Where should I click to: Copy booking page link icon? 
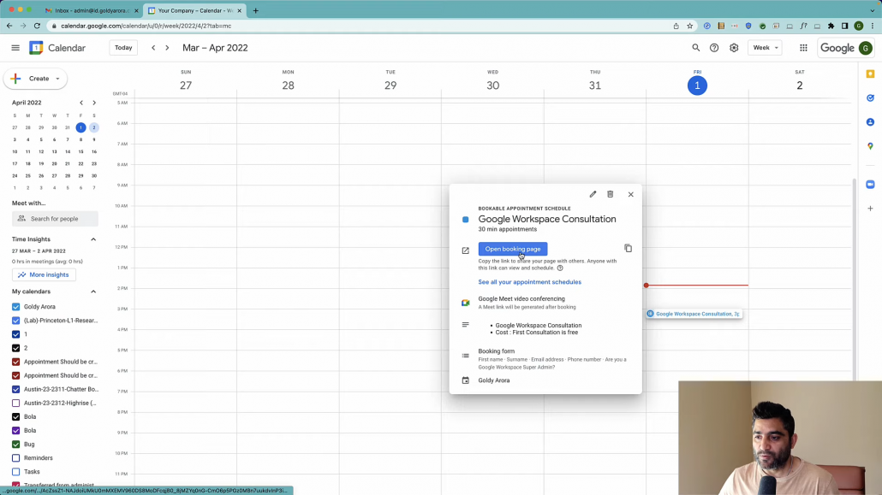[628, 248]
